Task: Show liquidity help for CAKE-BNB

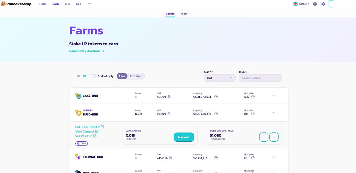Action: pyautogui.click(x=216, y=97)
